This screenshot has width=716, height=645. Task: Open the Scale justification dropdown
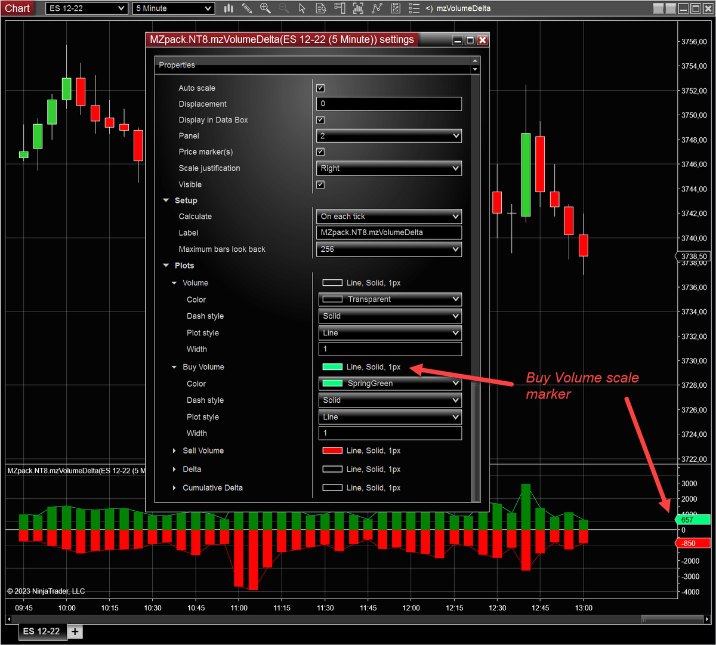[x=389, y=168]
